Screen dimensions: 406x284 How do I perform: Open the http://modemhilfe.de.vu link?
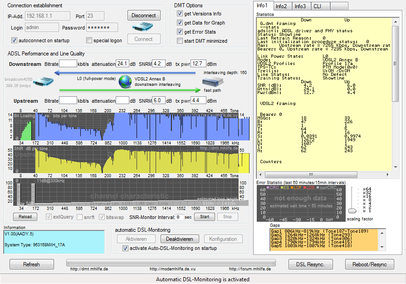172,269
